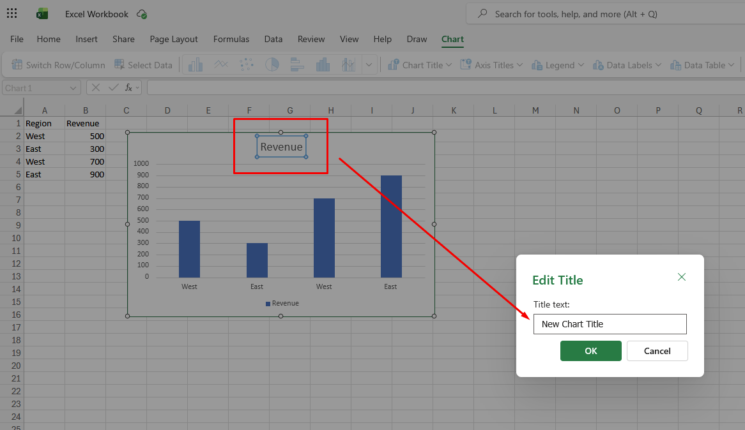745x430 pixels.
Task: Choose the scatter chart type icon
Action: (x=246, y=64)
